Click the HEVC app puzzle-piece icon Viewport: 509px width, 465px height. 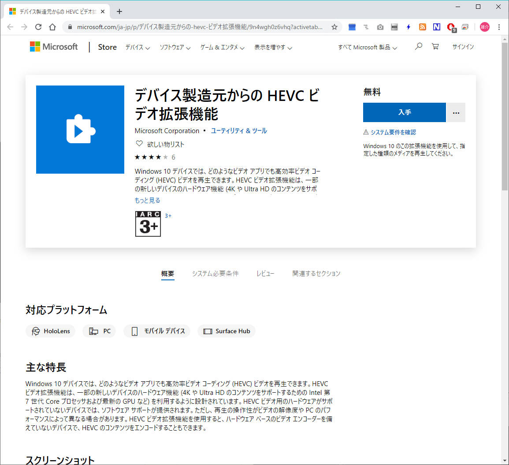tap(80, 130)
